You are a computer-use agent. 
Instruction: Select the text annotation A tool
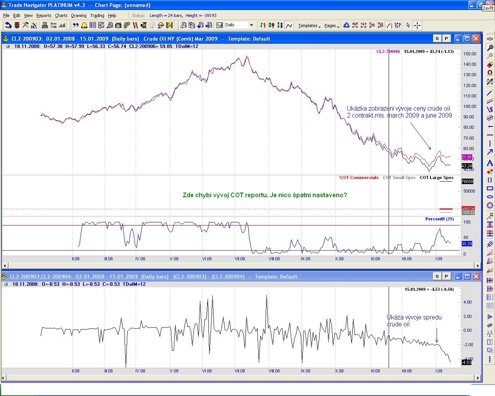pyautogui.click(x=490, y=163)
